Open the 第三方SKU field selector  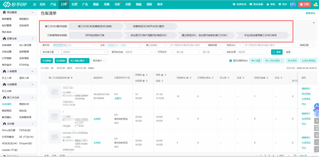click(156, 45)
